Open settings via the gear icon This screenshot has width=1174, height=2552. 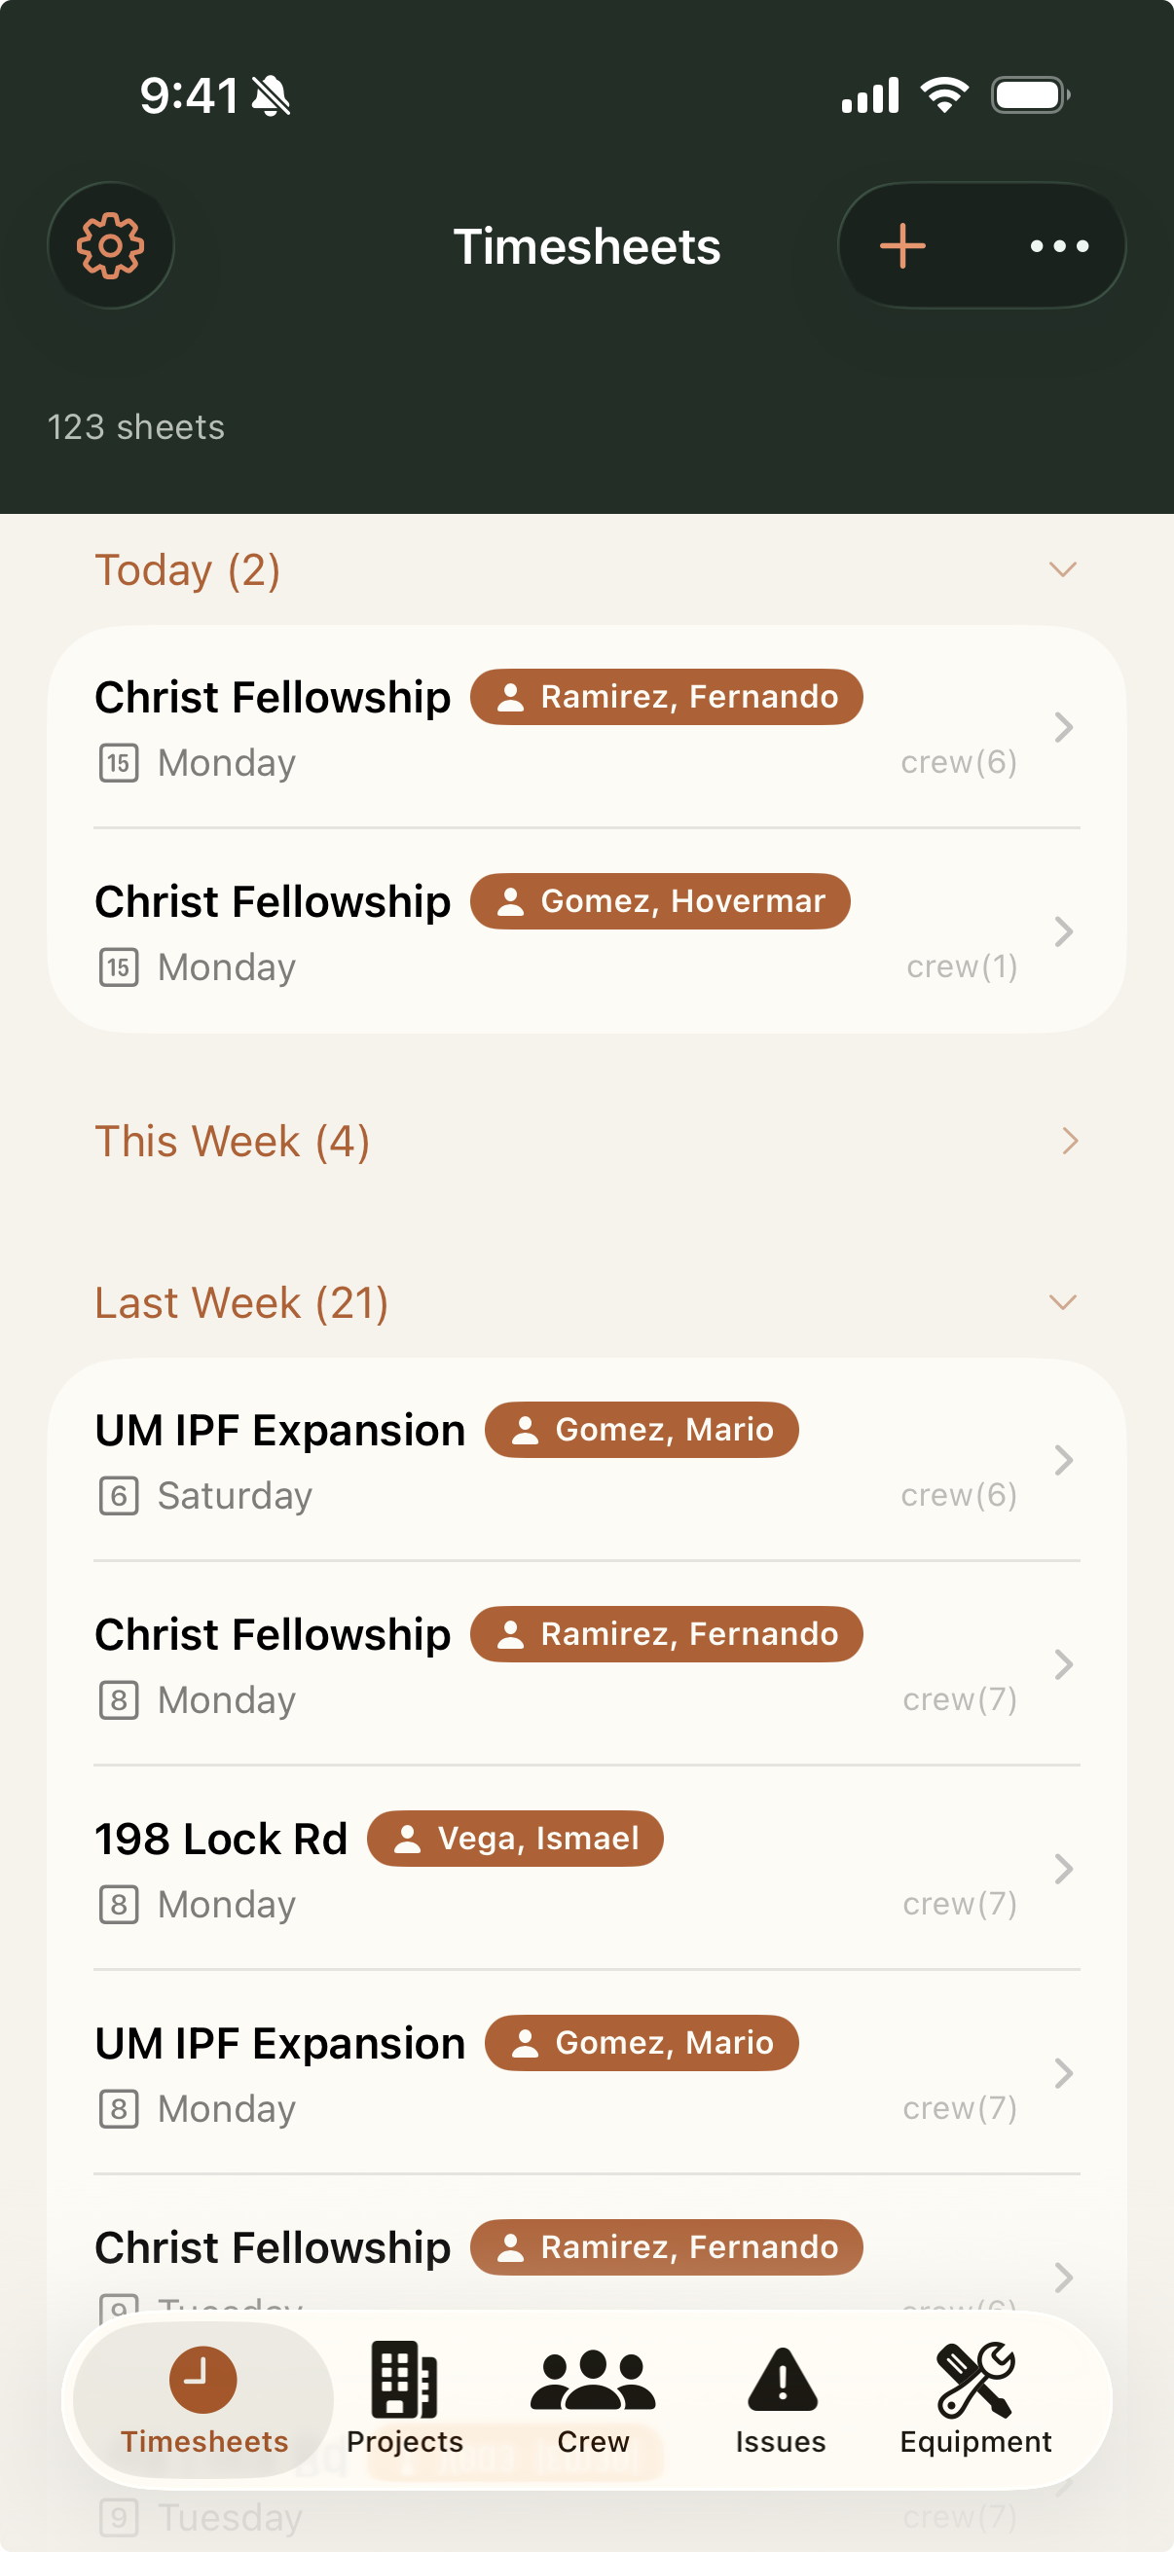point(111,244)
